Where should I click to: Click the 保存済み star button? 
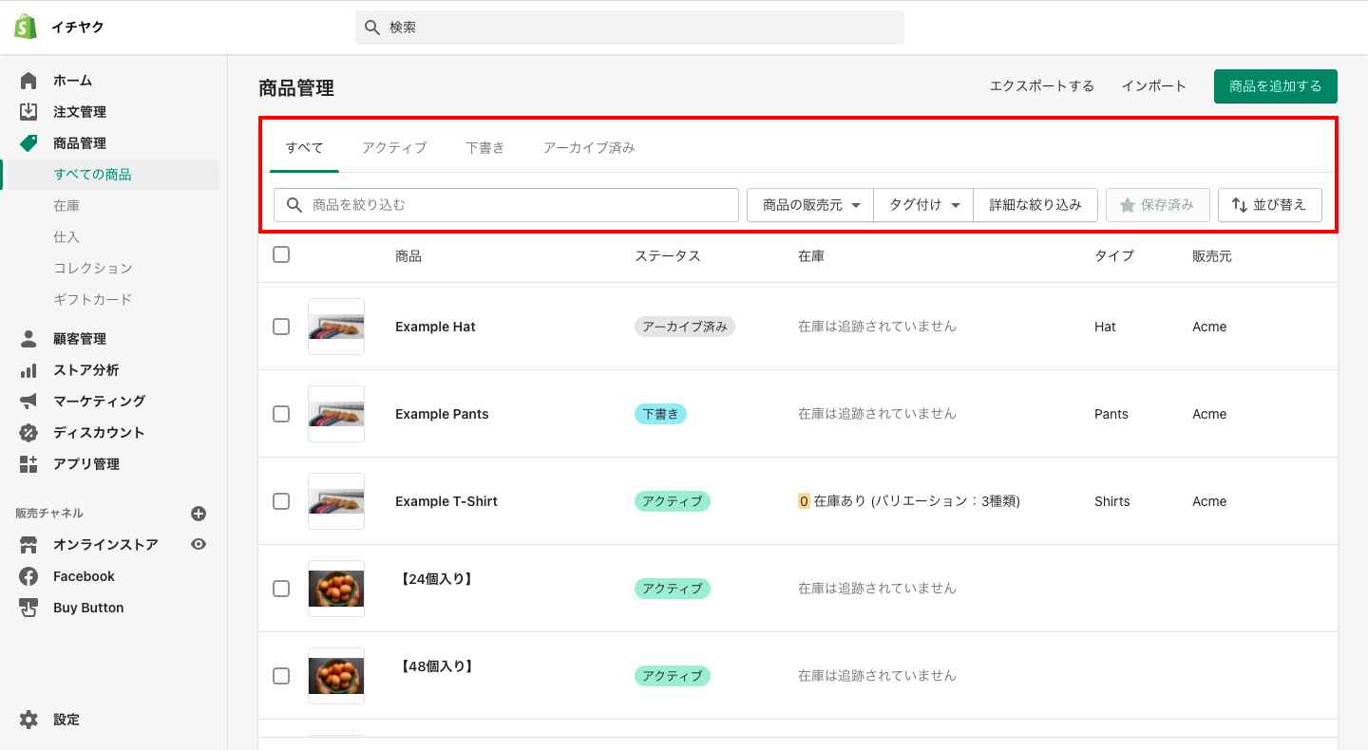(1157, 205)
